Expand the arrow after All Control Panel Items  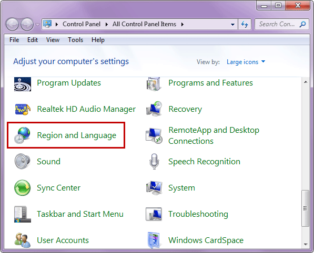point(182,24)
